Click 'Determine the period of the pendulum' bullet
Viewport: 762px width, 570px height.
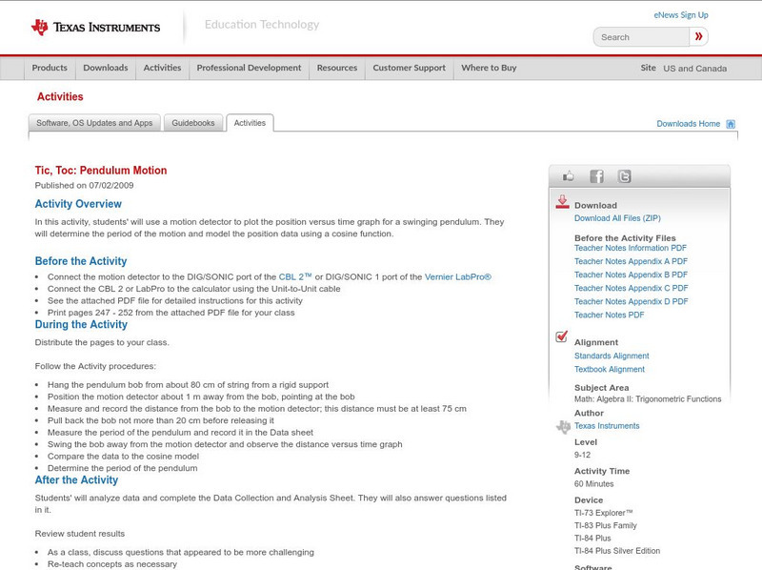[x=123, y=468]
